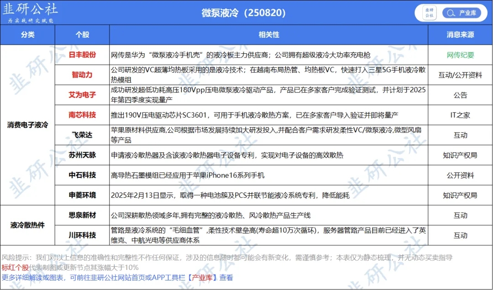
Task: Select stock 艾为电子
Action: click(x=82, y=95)
